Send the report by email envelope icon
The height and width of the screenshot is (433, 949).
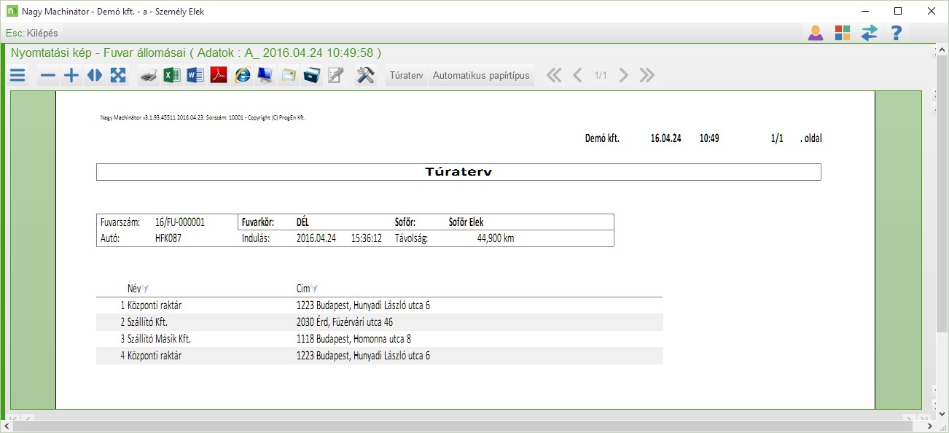tap(289, 75)
